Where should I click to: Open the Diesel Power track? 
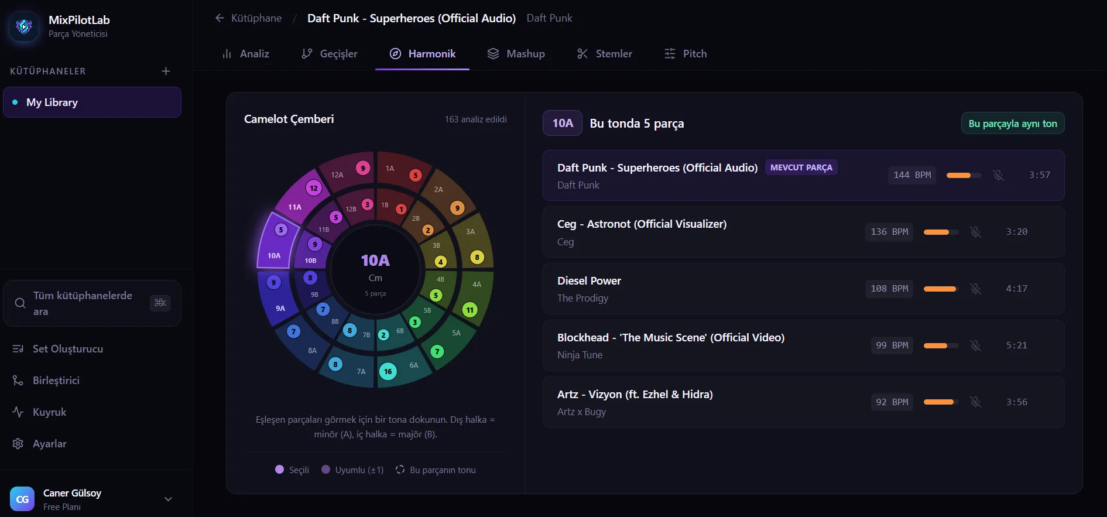click(x=803, y=289)
